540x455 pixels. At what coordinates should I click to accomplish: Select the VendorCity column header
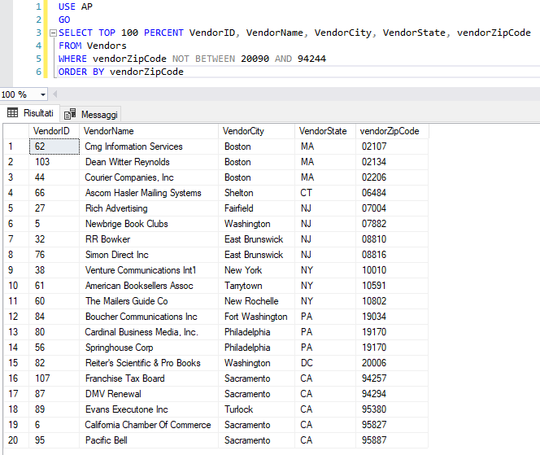(256, 131)
